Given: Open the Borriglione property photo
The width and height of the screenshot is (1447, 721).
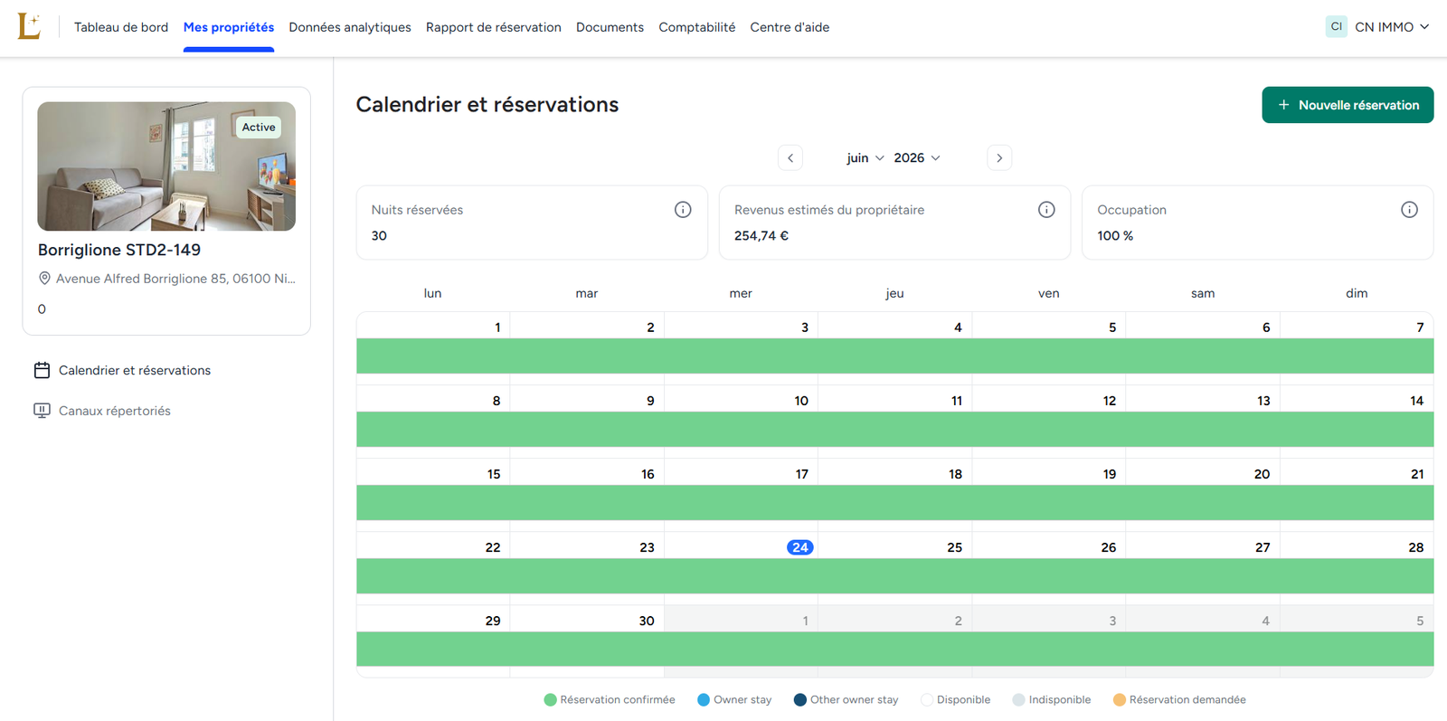Looking at the screenshot, I should (166, 166).
